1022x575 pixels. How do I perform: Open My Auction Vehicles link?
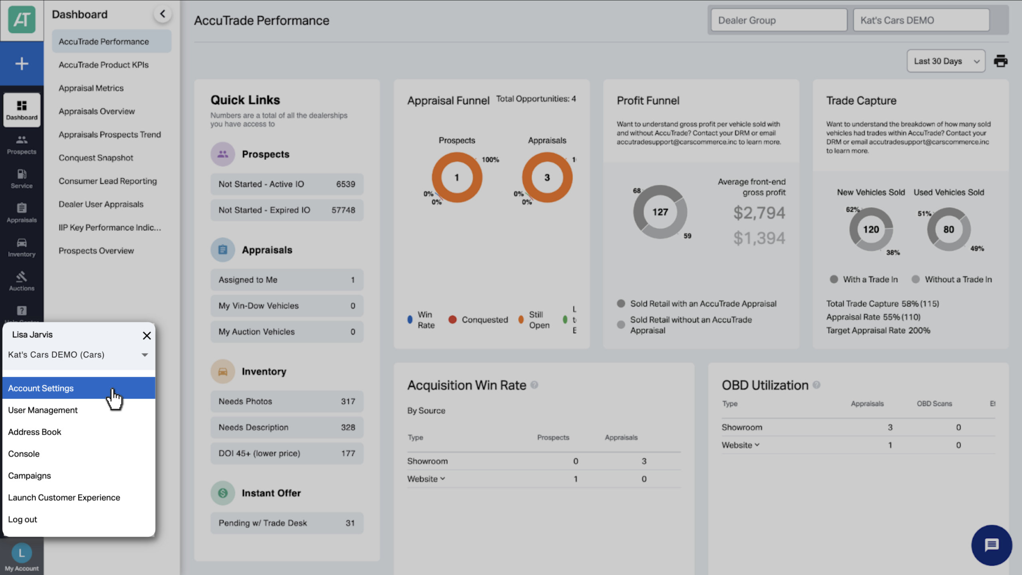click(287, 331)
